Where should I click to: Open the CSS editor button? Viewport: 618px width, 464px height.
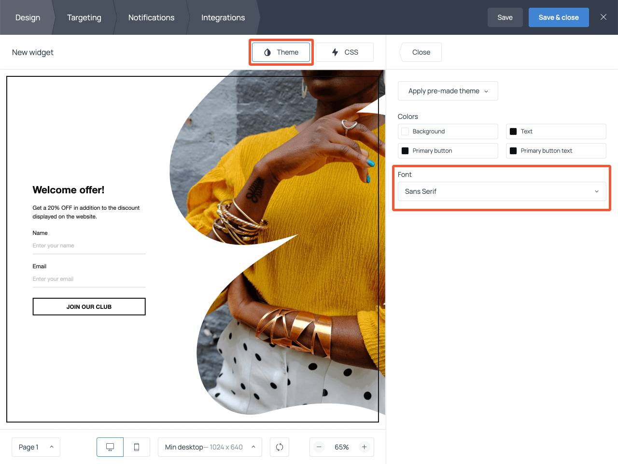pos(345,52)
